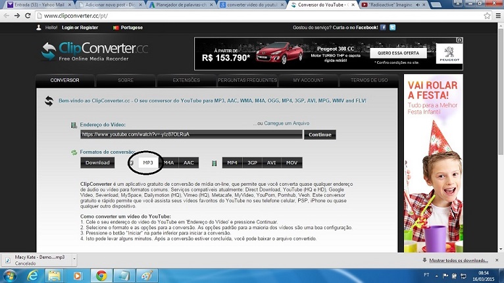Viewport: 504px width, 283px height.
Task: Select the MP4 video format
Action: tap(232, 163)
